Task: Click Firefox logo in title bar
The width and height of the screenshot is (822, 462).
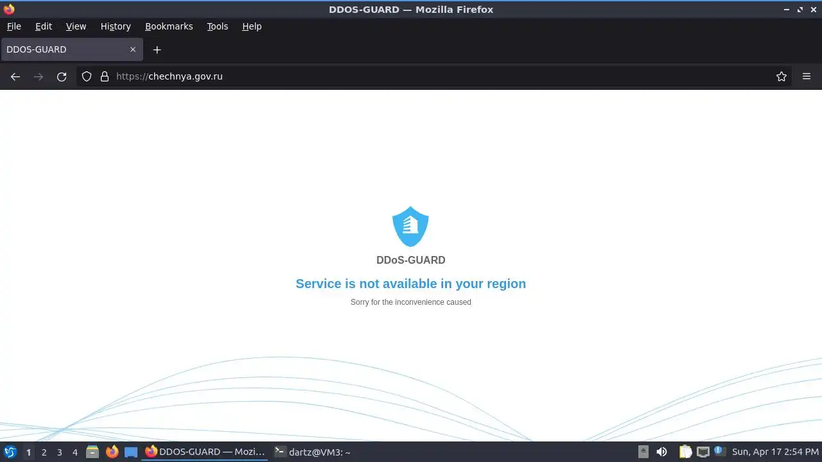Action: (x=8, y=9)
